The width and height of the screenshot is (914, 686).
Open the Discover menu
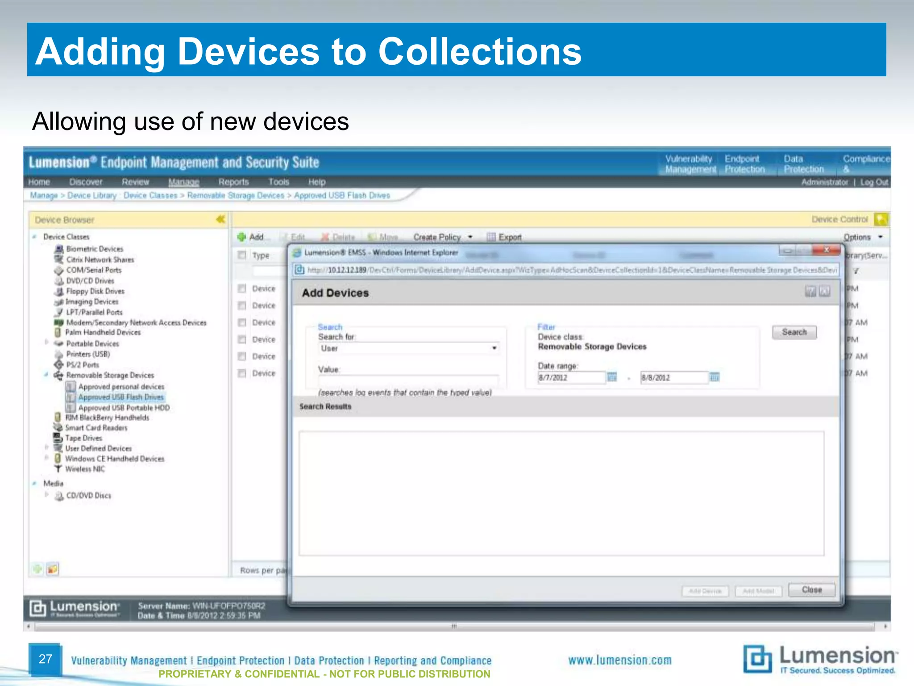tap(86, 182)
